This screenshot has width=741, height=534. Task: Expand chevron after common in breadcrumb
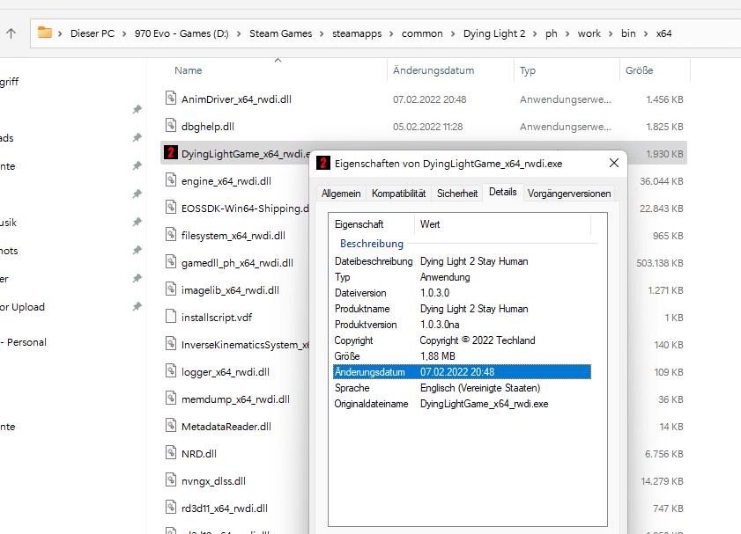[453, 33]
